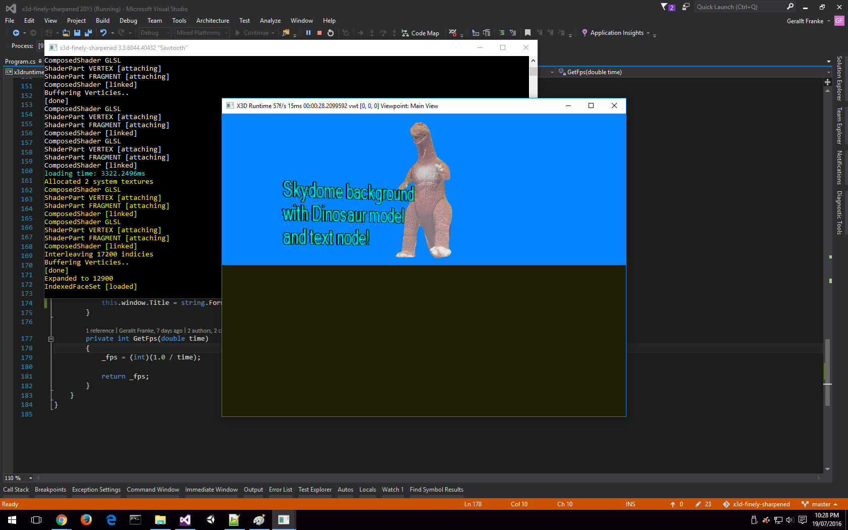Open Firefox from the taskbar
This screenshot has width=848, height=530.
click(86, 520)
